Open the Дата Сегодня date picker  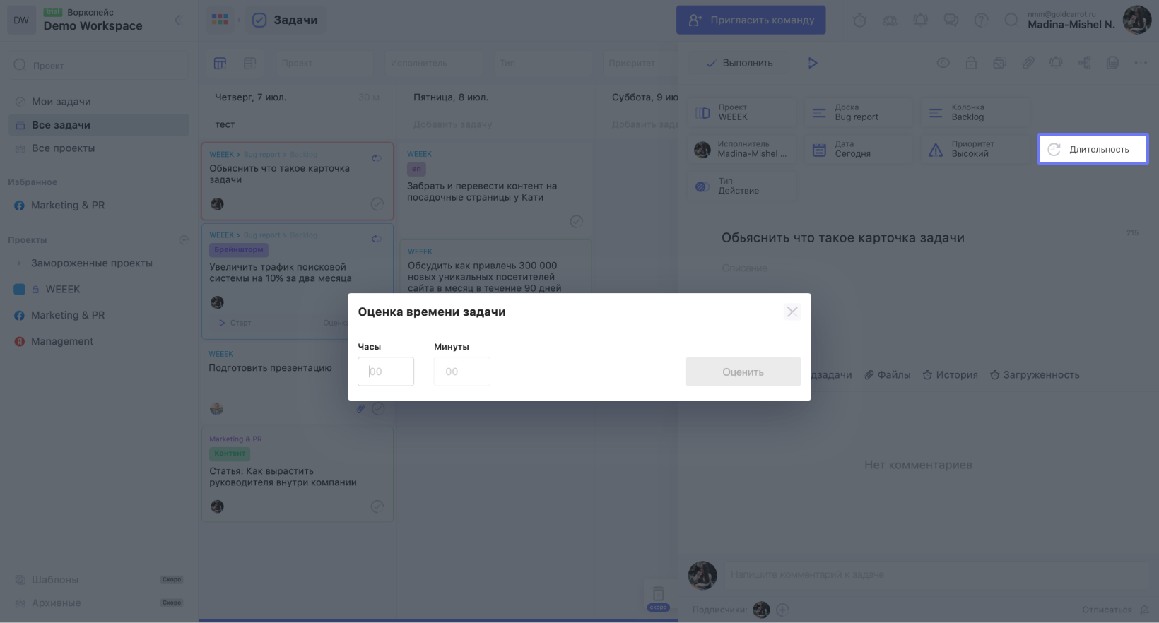(859, 149)
